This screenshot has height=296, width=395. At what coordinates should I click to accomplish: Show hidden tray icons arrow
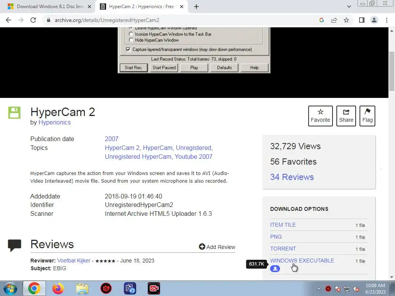click(x=319, y=289)
